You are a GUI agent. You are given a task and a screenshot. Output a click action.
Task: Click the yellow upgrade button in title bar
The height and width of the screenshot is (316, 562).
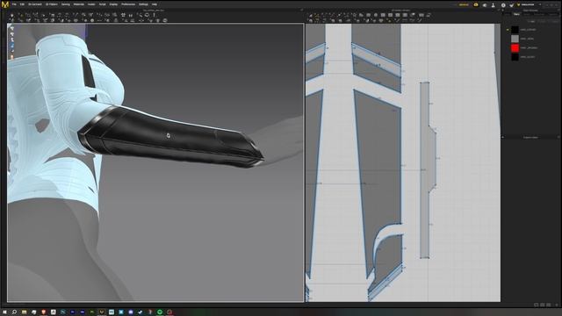(464, 5)
